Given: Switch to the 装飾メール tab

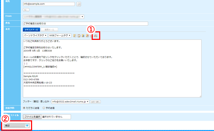Looking at the screenshot, I should tap(50, 30).
